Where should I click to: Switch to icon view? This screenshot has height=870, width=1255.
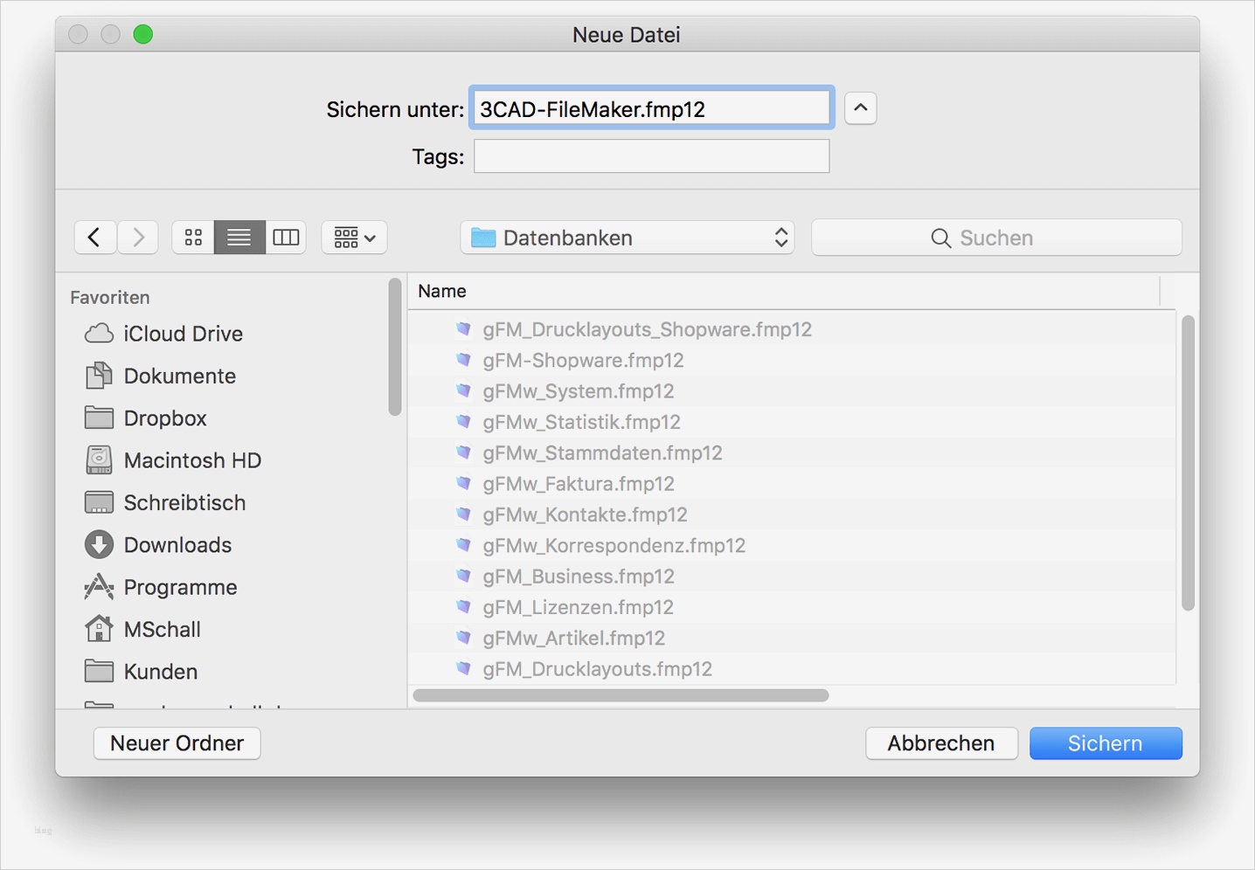(x=193, y=238)
